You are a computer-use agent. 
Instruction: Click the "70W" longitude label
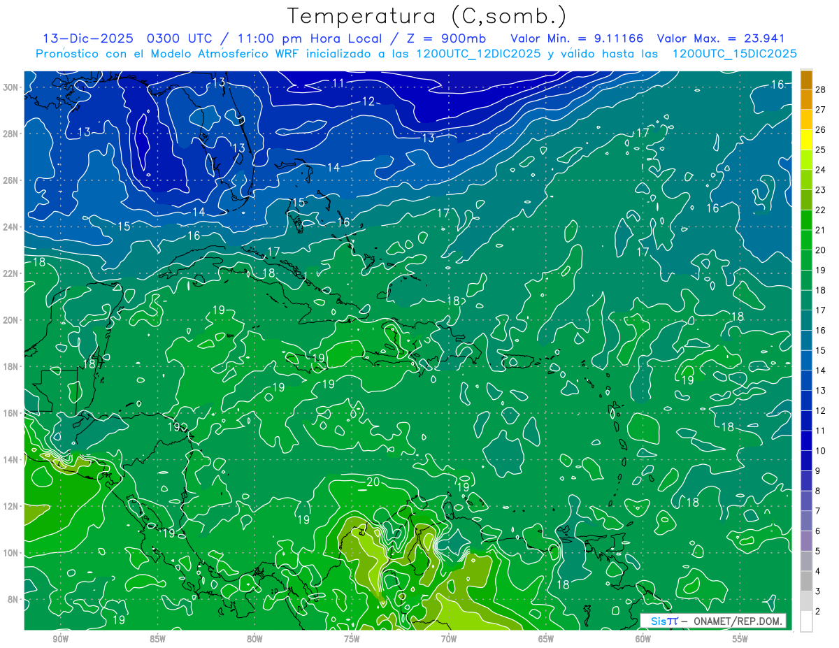click(449, 639)
